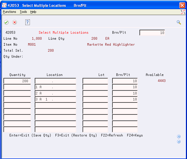Click the red Select Multiple Locations heading
The height and width of the screenshot is (159, 187).
(63, 33)
